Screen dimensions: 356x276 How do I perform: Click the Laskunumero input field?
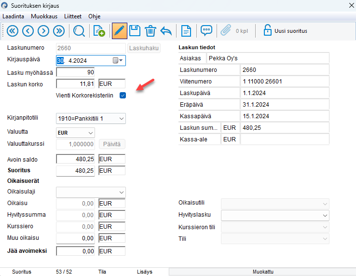click(91, 48)
